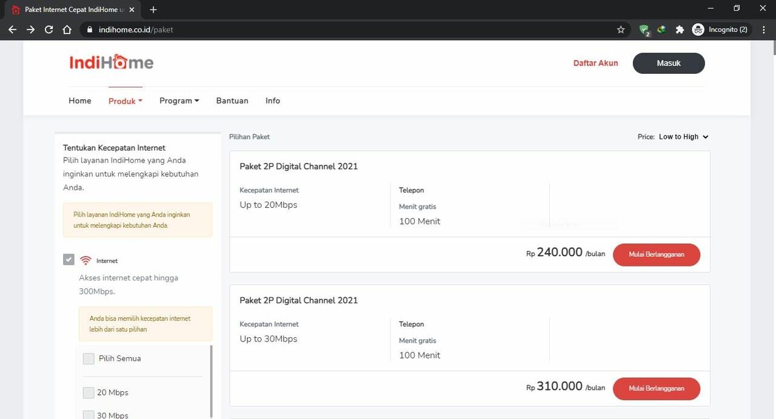Viewport: 776px width, 419px height.
Task: Click the Daftar Akun link
Action: pos(595,63)
